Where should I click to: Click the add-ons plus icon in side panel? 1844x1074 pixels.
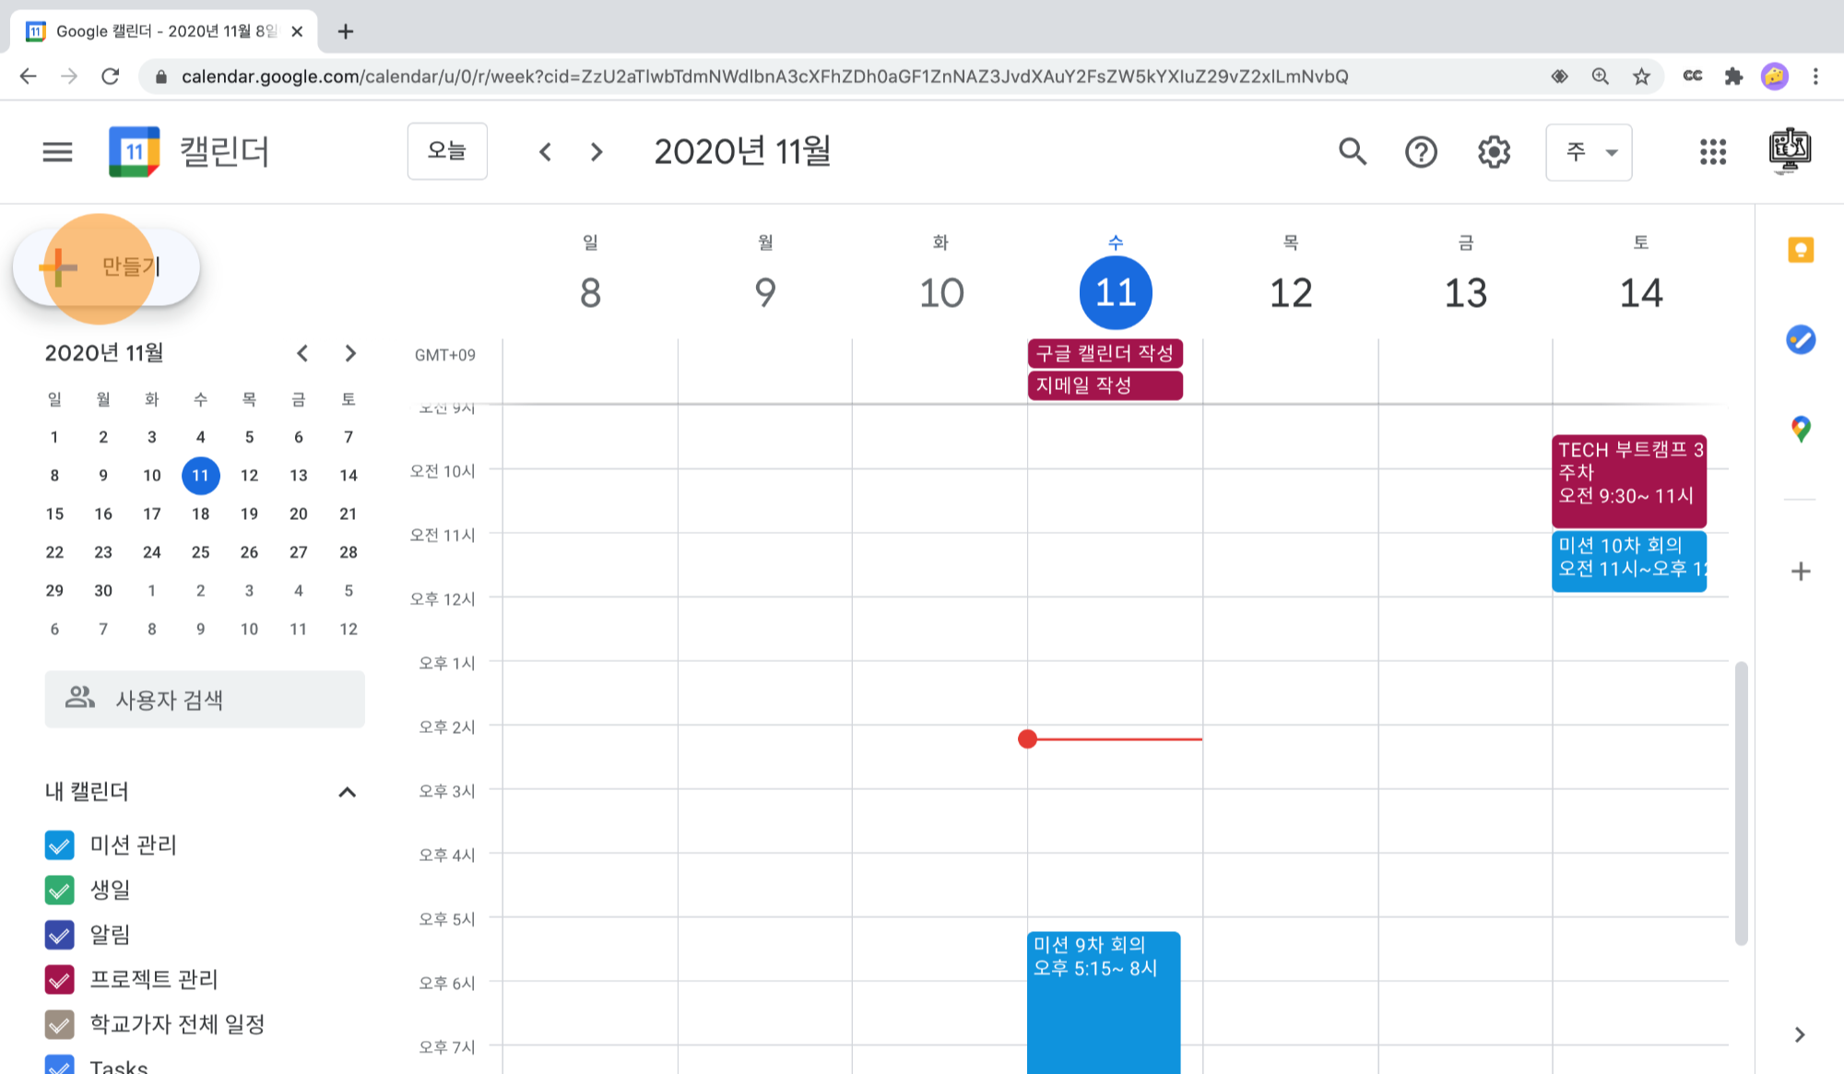[1800, 572]
